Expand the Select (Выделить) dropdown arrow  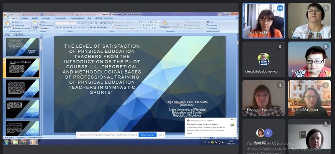click(218, 28)
